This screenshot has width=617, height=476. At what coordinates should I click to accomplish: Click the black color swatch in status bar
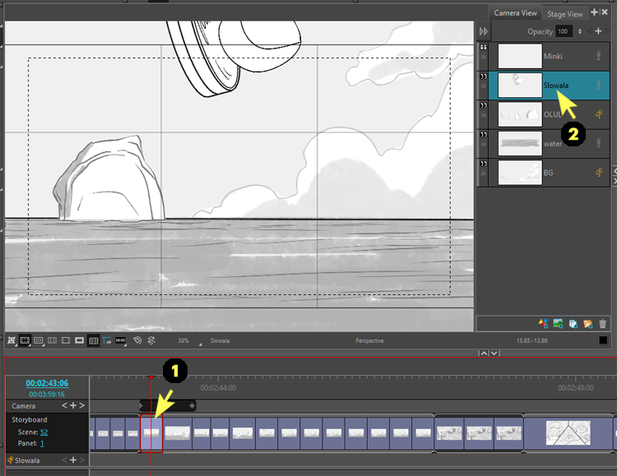(x=603, y=340)
